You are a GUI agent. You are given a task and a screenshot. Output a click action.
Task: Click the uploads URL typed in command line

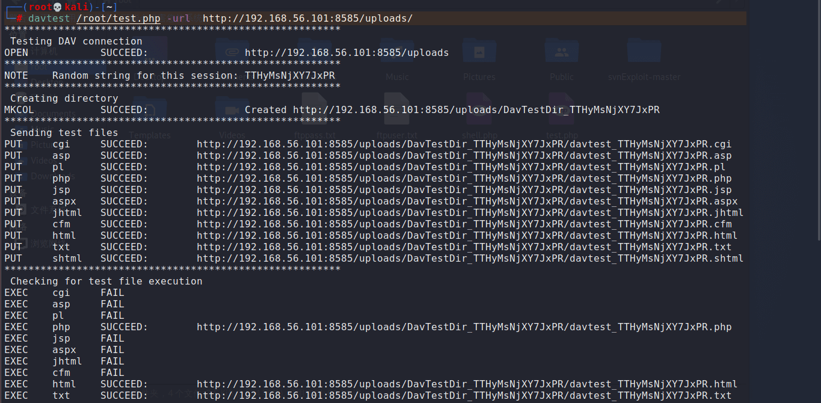click(x=308, y=18)
